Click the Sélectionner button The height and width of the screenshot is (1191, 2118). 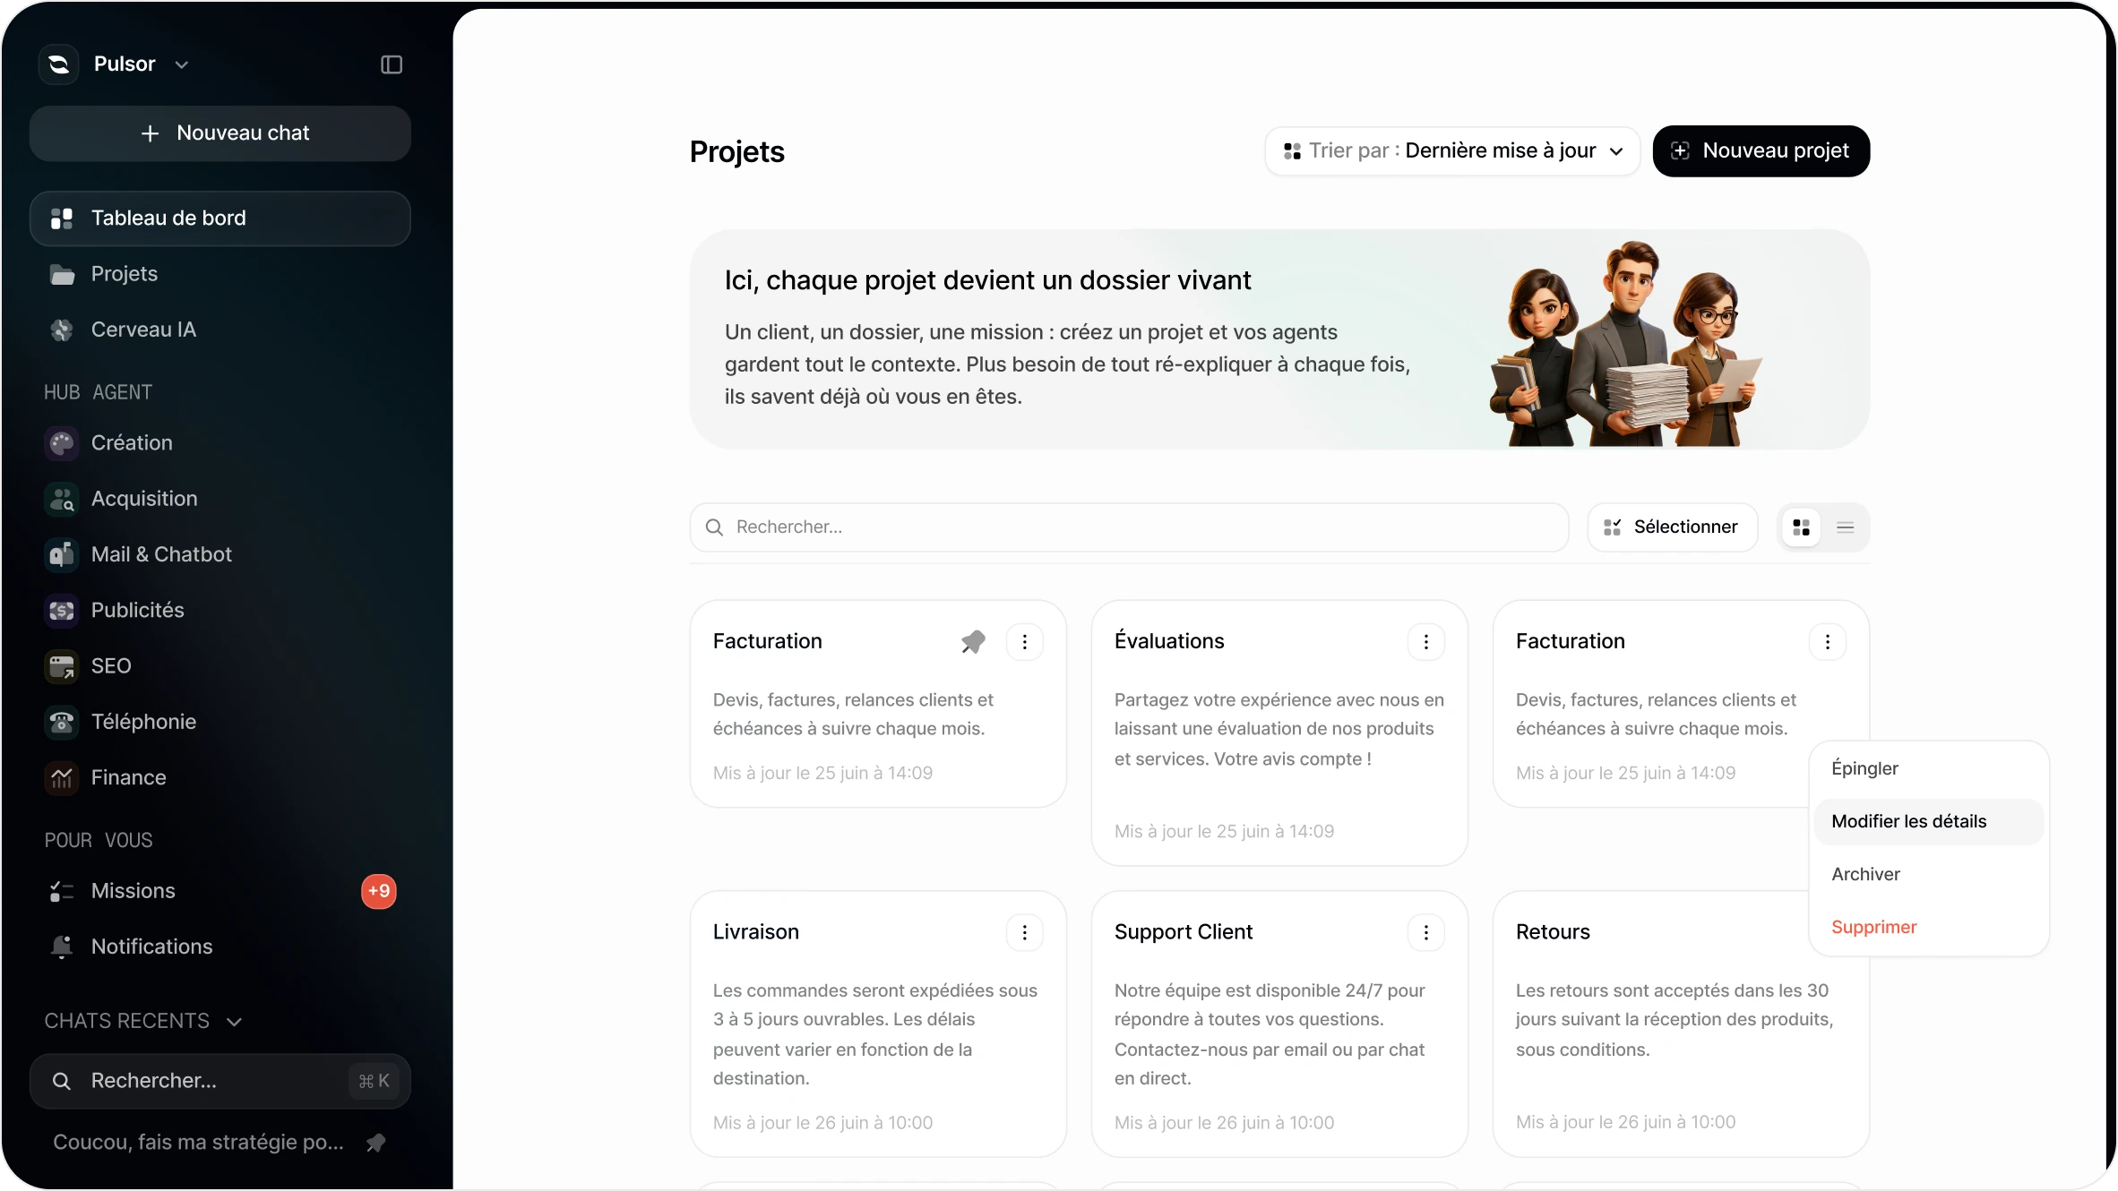point(1672,527)
